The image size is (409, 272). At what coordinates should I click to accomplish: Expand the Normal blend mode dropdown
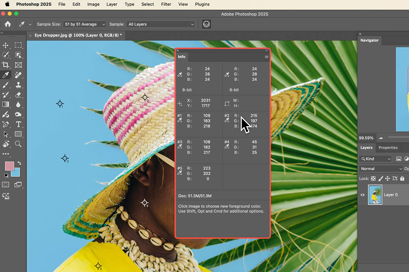point(381,169)
